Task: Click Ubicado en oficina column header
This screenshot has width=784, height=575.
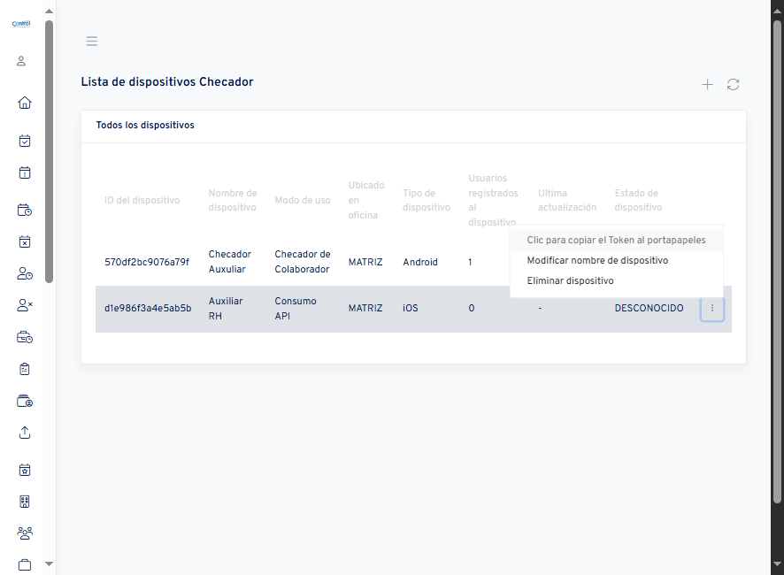Action: 366,200
